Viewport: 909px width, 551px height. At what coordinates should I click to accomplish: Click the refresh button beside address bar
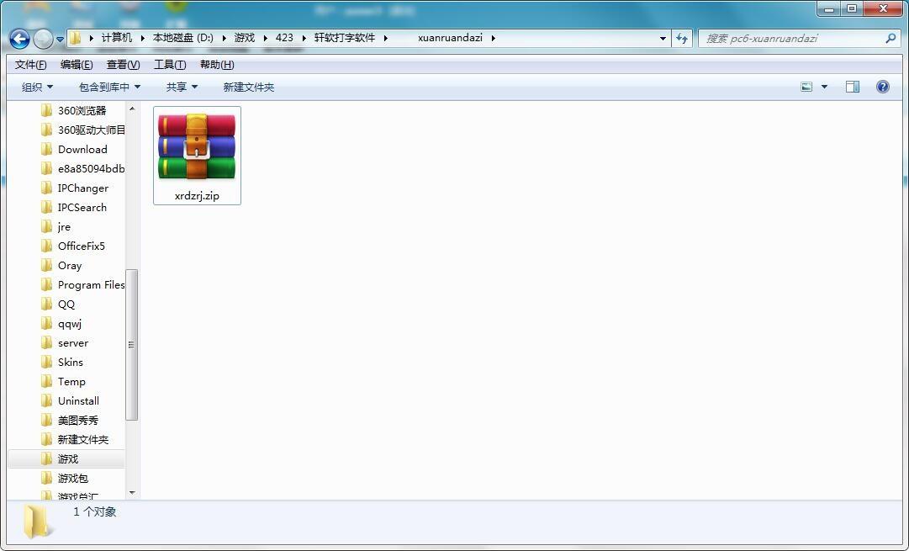point(682,39)
